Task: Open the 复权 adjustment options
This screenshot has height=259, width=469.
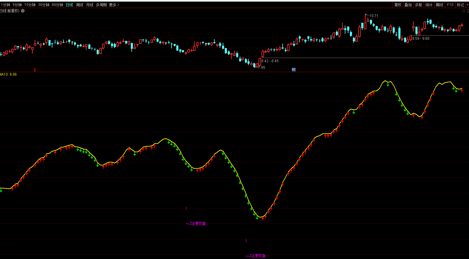Action: [x=398, y=5]
